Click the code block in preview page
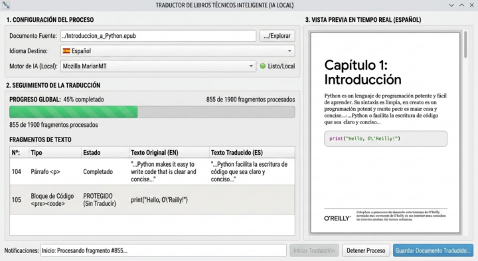The height and width of the screenshot is (261, 478). point(386,139)
